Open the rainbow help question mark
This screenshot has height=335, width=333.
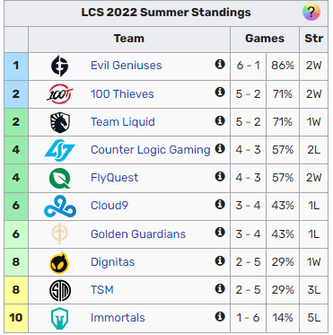tap(311, 13)
